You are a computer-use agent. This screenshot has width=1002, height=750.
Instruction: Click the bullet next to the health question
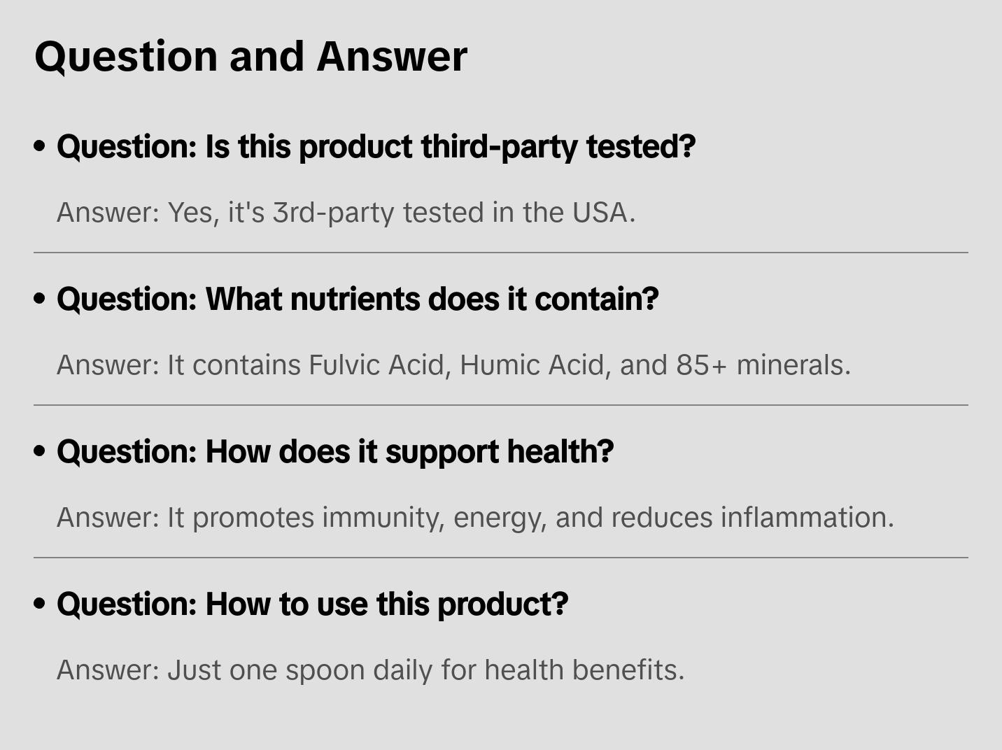(x=40, y=452)
